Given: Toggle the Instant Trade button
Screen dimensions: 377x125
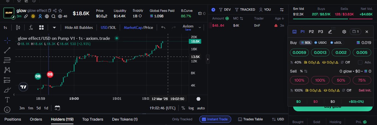Looking at the screenshot, I should [x=215, y=119].
